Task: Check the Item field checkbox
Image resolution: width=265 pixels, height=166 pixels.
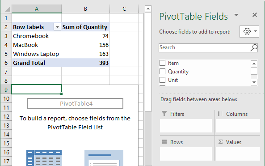Action: pos(162,63)
